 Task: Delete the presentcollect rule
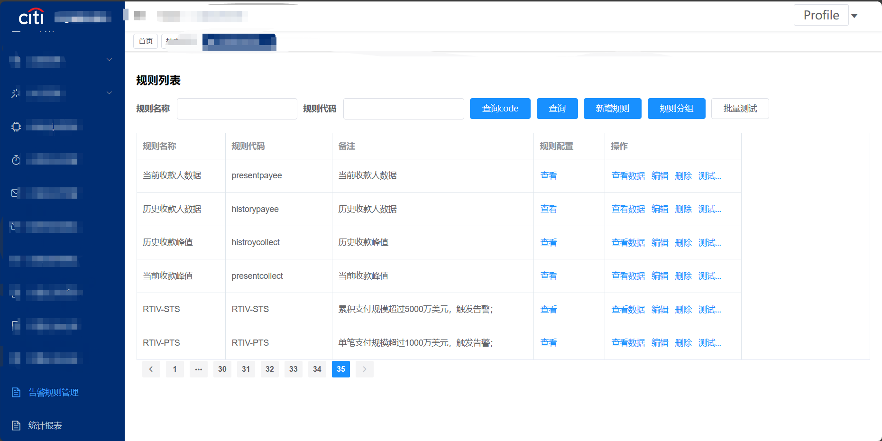point(683,276)
